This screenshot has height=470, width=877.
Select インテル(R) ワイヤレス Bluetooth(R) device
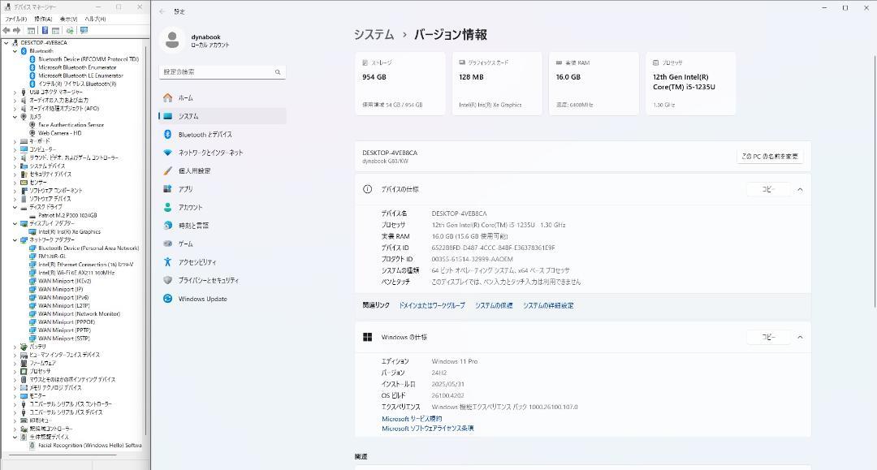(x=77, y=84)
